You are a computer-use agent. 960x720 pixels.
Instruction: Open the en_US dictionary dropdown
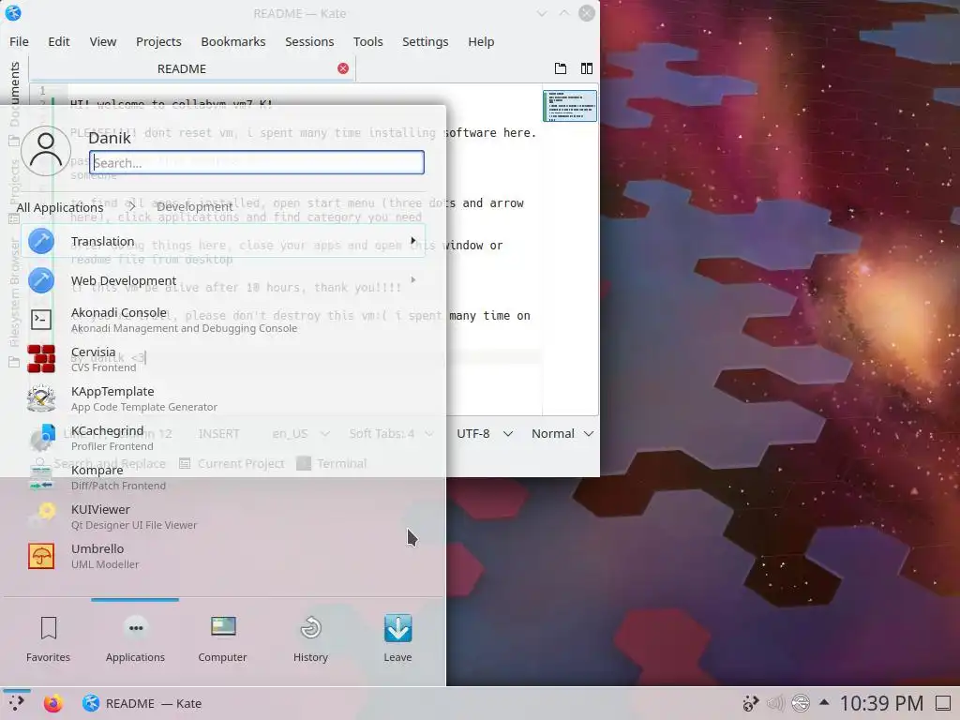301,433
